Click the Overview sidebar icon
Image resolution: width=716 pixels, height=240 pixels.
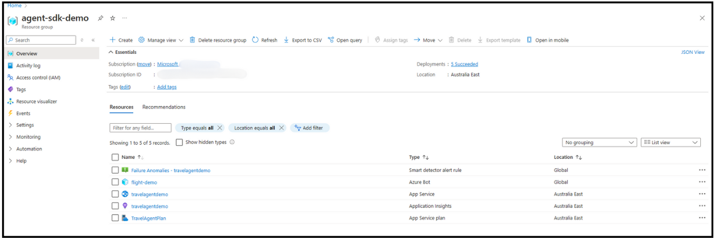[11, 54]
